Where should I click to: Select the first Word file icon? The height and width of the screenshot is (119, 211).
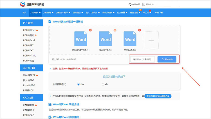[81, 39]
